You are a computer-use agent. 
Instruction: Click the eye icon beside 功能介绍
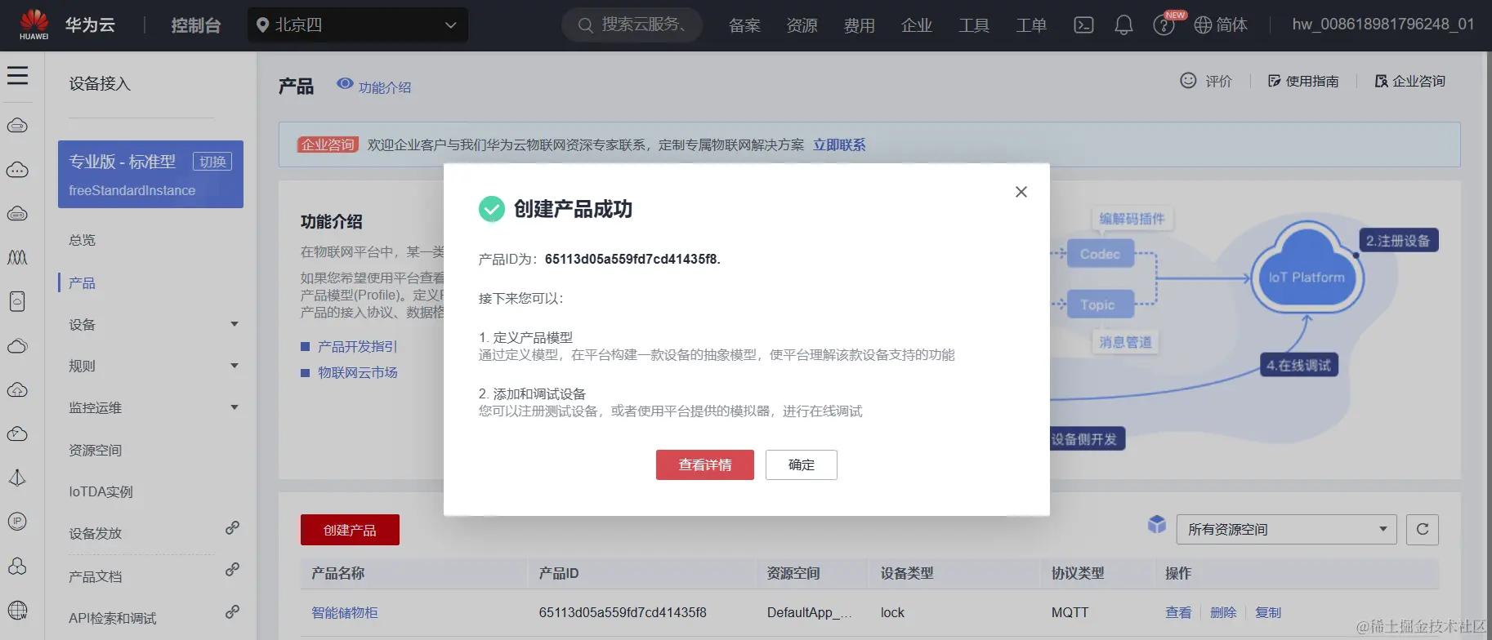click(x=345, y=84)
